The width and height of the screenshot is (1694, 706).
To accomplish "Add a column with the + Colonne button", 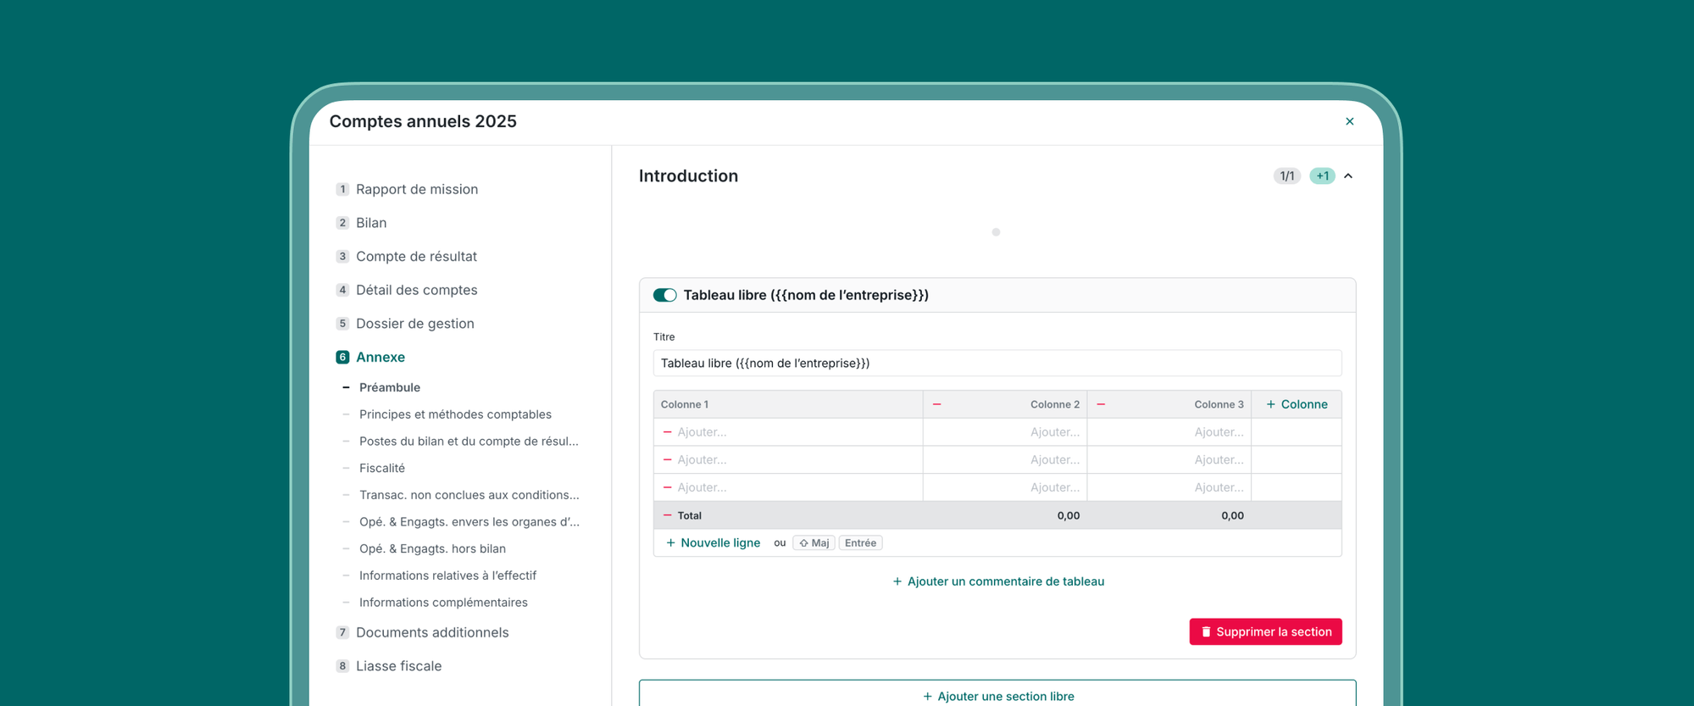I will point(1296,404).
